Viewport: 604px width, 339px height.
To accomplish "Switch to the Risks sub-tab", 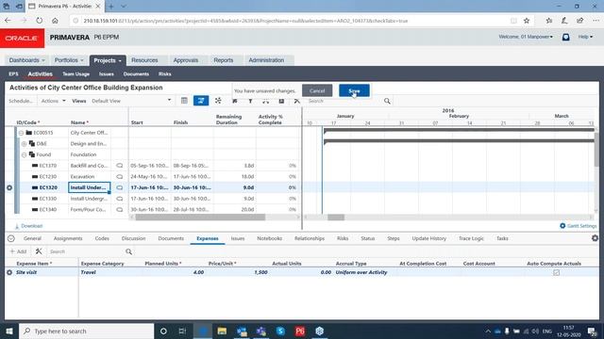I will tap(164, 73).
